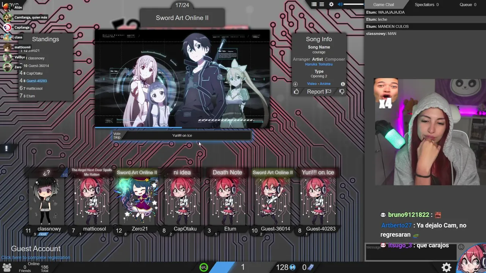Image resolution: width=486 pixels, height=273 pixels.
Task: Dislike the song with thumbs down icon
Action: click(342, 92)
